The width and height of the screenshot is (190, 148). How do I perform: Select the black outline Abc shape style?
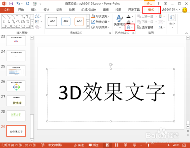click(52, 21)
